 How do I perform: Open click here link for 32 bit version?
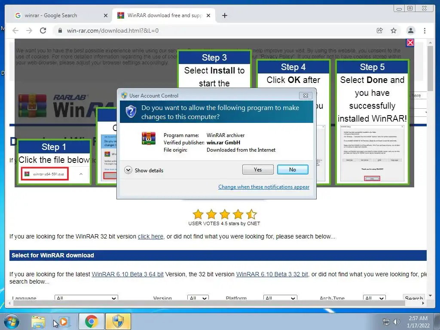click(150, 237)
